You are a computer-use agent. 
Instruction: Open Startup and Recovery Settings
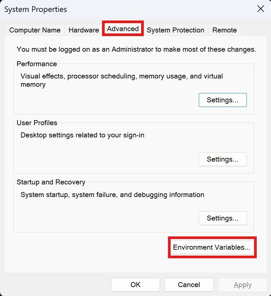(223, 218)
